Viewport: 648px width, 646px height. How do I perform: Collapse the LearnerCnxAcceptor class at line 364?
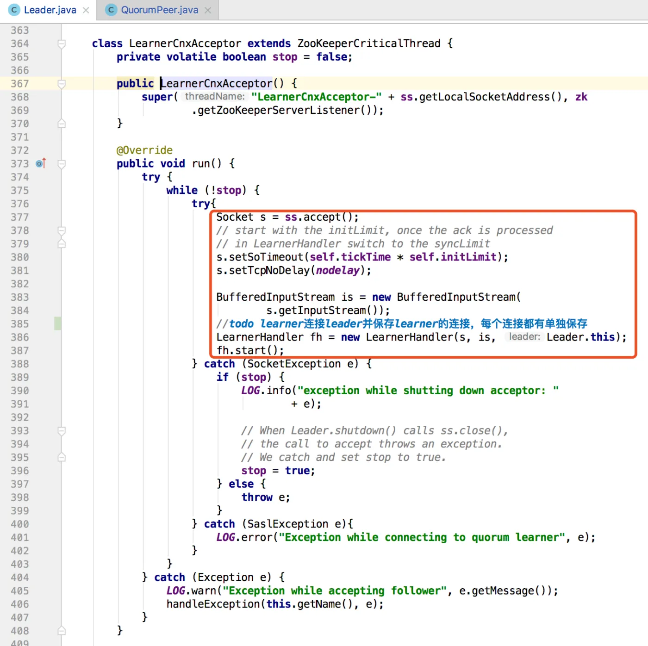coord(62,43)
